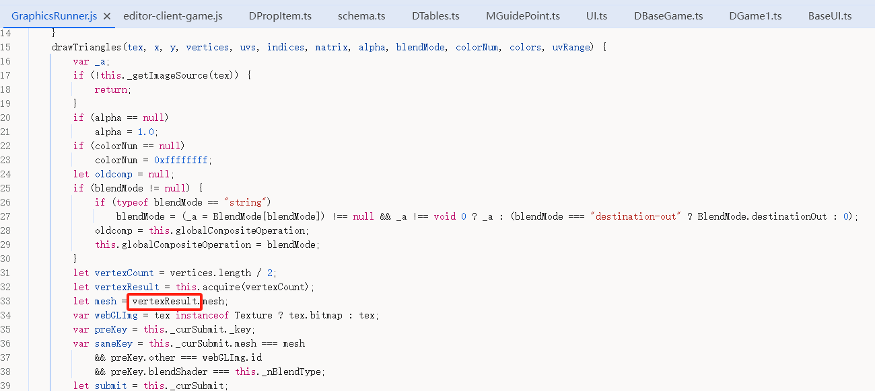The image size is (875, 391).
Task: Open the DPropItem.ts tab
Action: tap(280, 15)
